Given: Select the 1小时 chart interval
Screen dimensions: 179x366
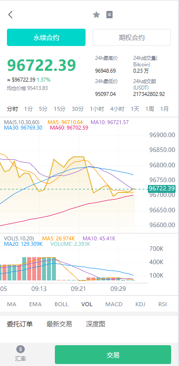Looking at the screenshot, I should [97, 109].
